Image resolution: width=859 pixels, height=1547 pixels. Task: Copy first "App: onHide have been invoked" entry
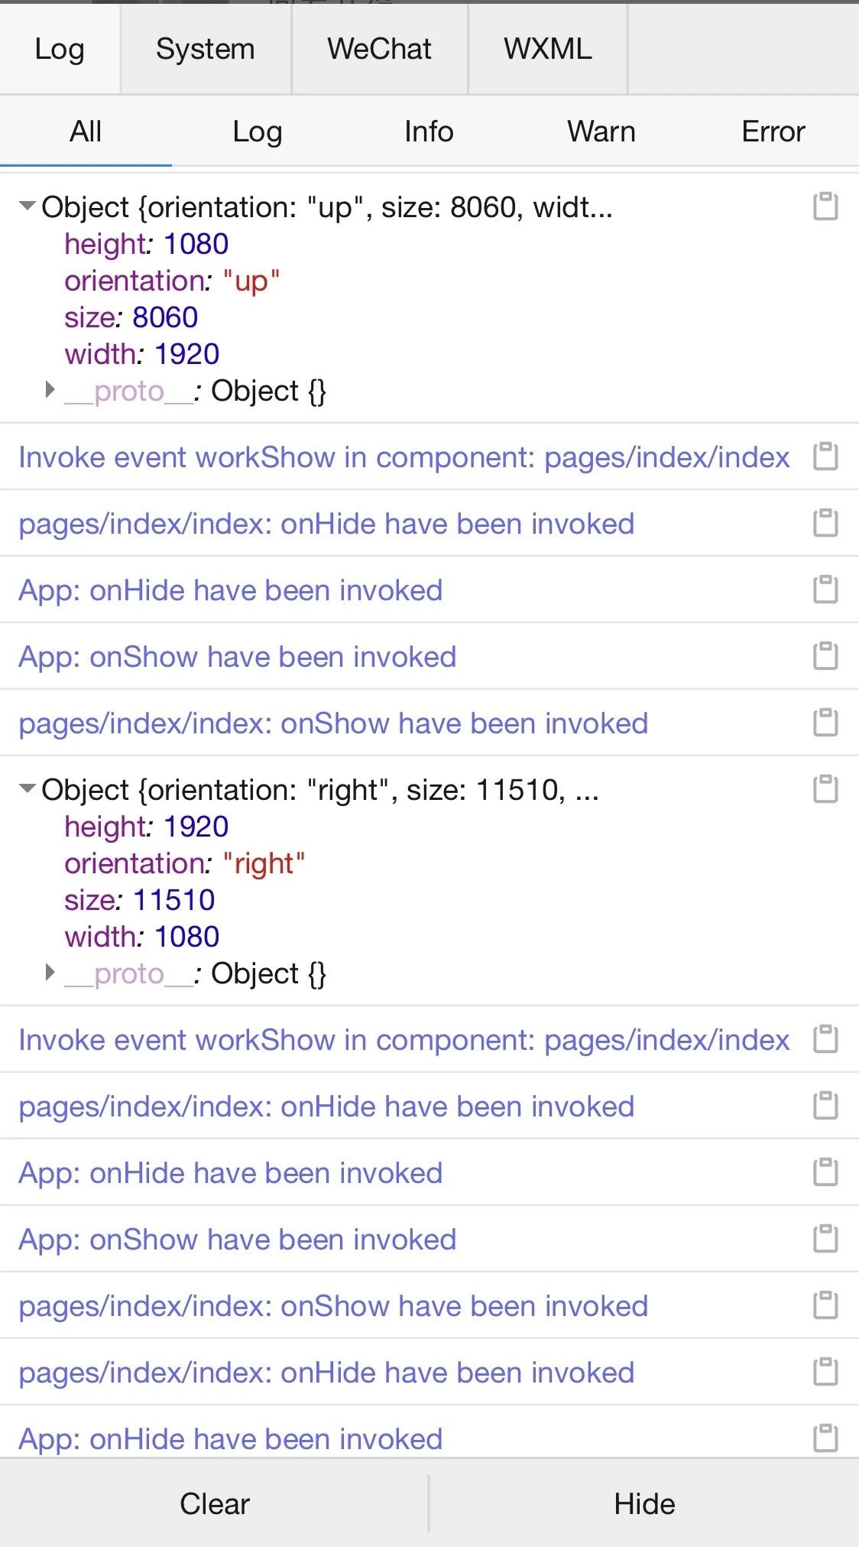click(x=825, y=590)
